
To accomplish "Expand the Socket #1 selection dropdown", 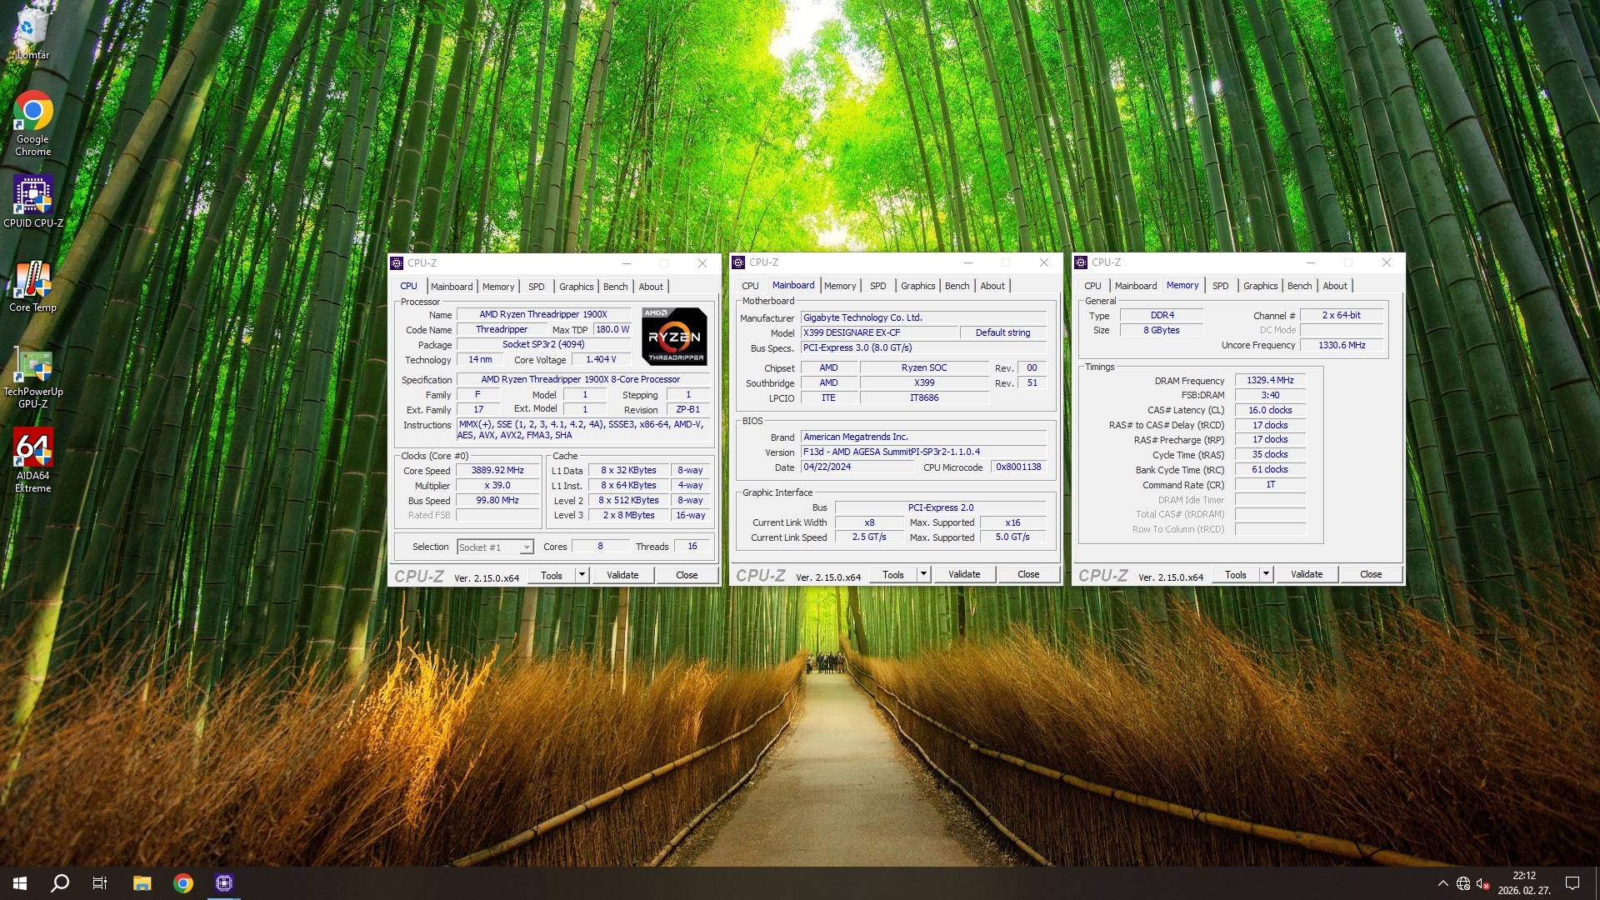I will 527,547.
